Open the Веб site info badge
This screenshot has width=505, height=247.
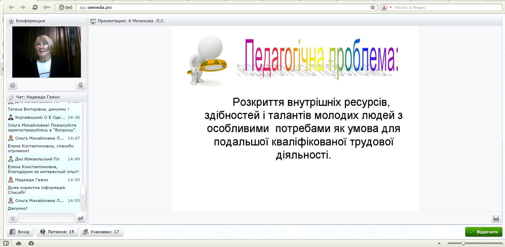[66, 7]
